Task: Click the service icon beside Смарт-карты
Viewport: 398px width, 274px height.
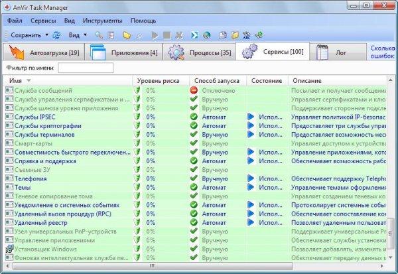Action: click(9, 143)
